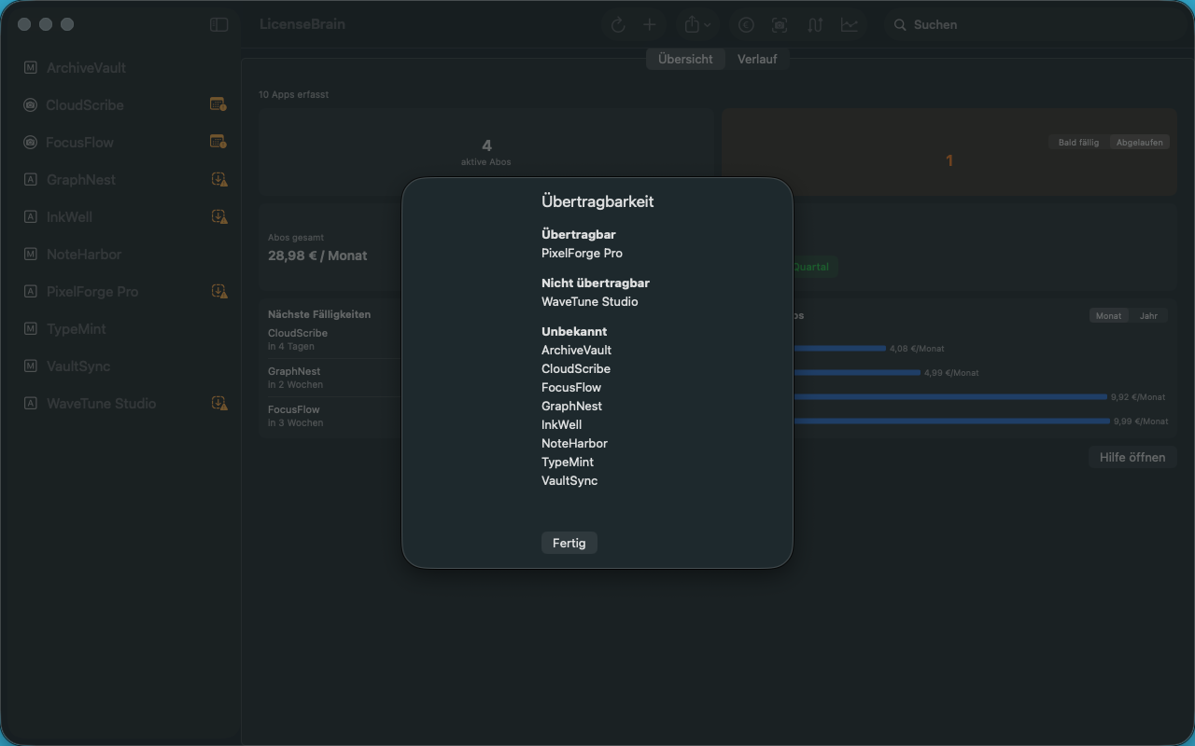Click GraphNest in the Unbekannt list
The width and height of the screenshot is (1195, 746).
pos(571,406)
